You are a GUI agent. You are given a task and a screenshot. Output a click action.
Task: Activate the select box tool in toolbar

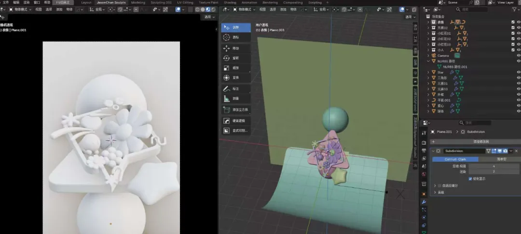tap(236, 27)
